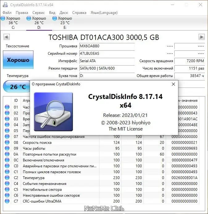Open the Вид menu
208x214 pixels.
point(52,13)
